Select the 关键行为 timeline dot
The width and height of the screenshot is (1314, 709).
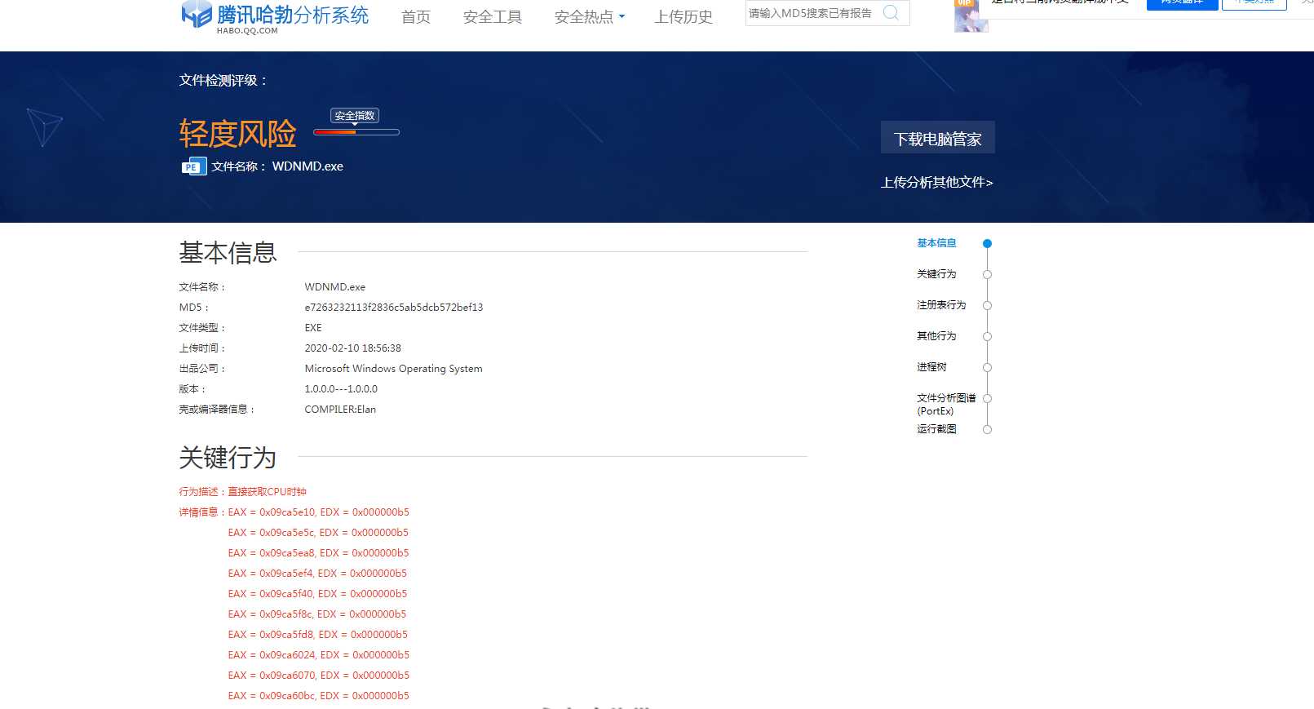click(987, 274)
